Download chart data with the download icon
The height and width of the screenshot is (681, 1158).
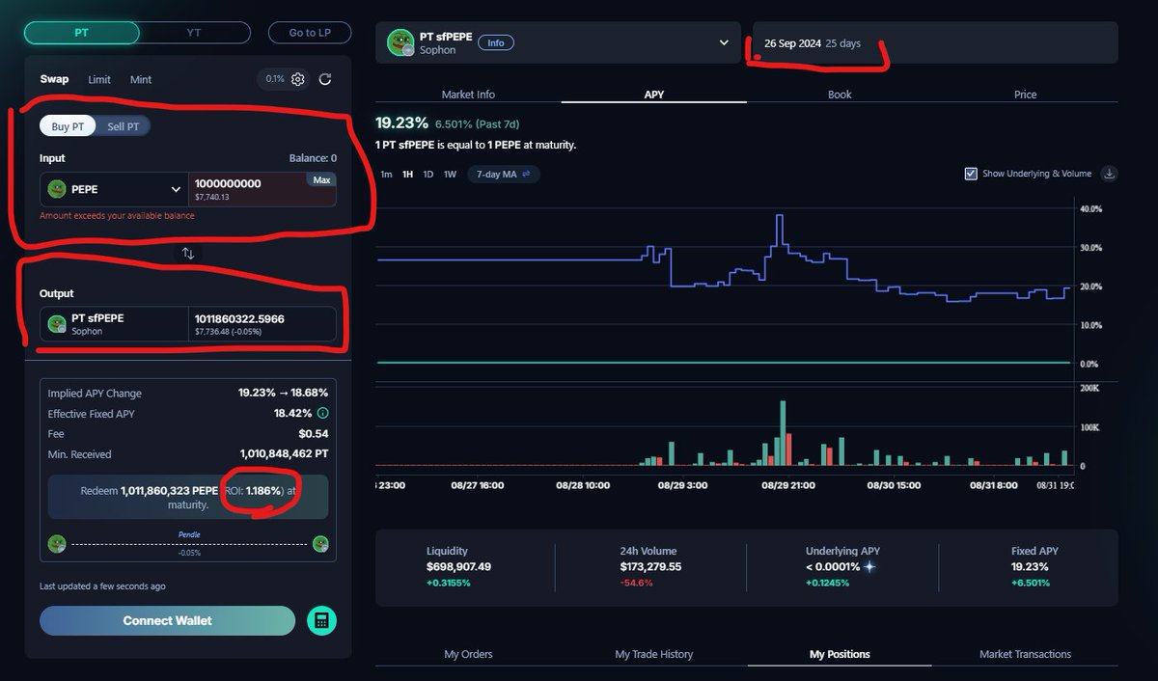pyautogui.click(x=1109, y=174)
